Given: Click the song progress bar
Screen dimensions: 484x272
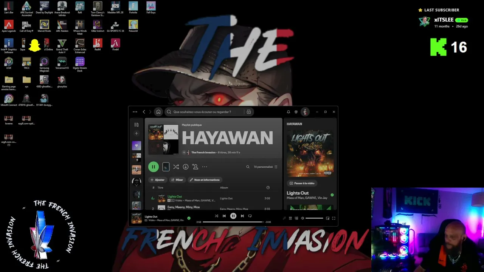Looking at the screenshot, I should point(233,222).
